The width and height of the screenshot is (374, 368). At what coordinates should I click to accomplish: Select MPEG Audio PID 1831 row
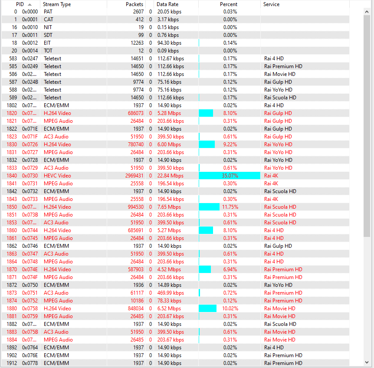pos(175,152)
